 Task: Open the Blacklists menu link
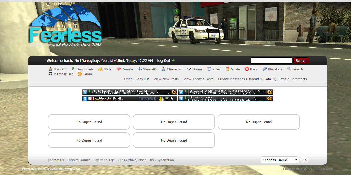pos(275,69)
